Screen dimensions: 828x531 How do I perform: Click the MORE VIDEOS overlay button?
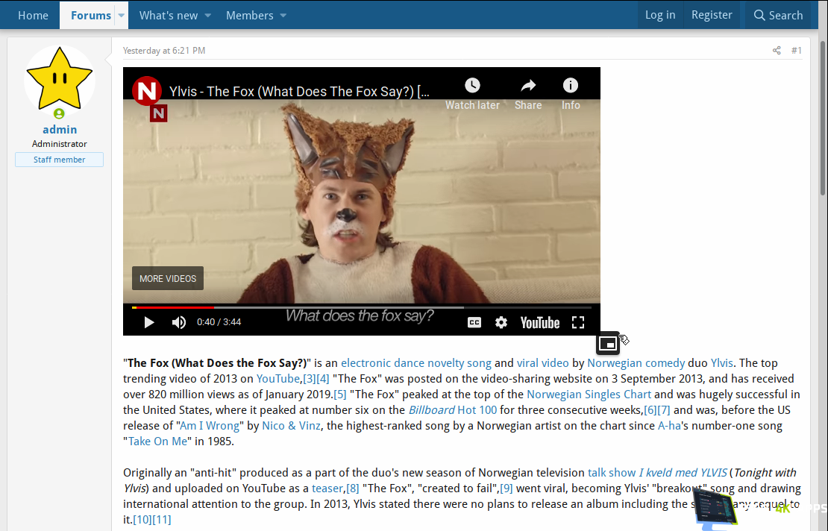point(168,278)
